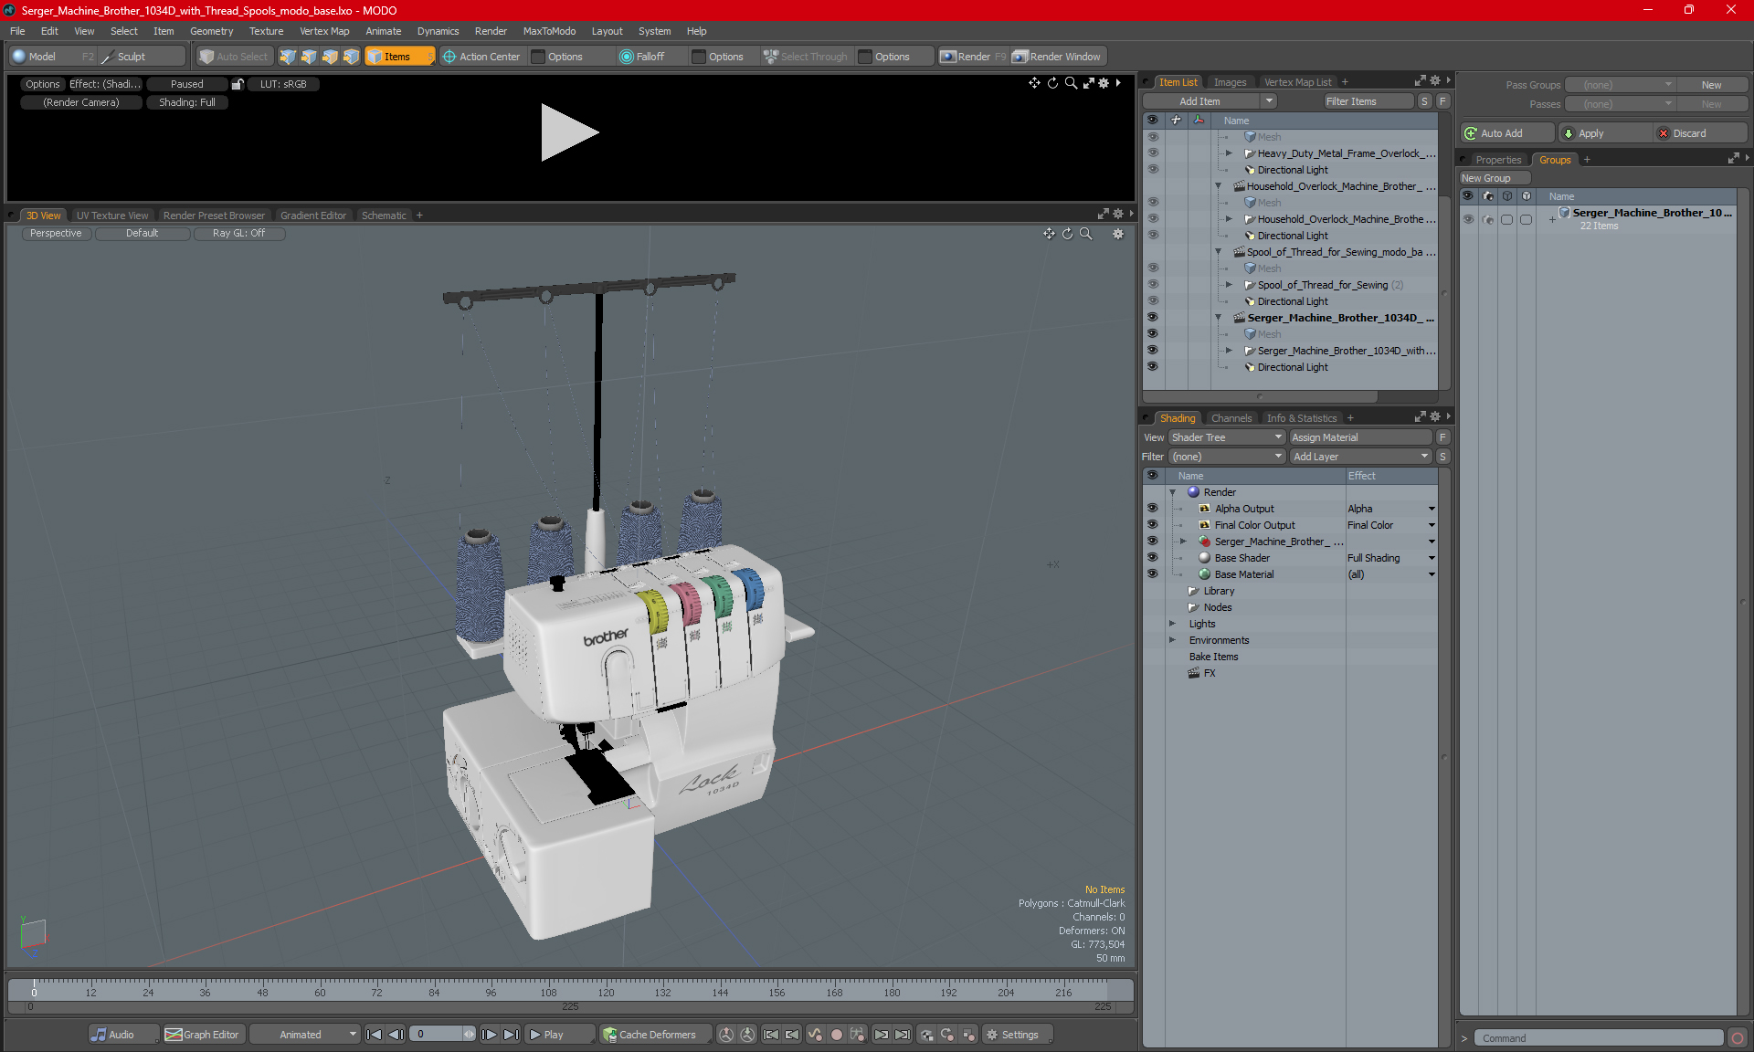Open the Render Window

1057,57
